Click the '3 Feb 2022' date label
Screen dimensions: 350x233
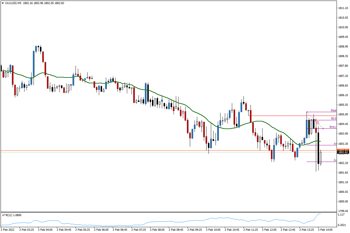click(8, 230)
